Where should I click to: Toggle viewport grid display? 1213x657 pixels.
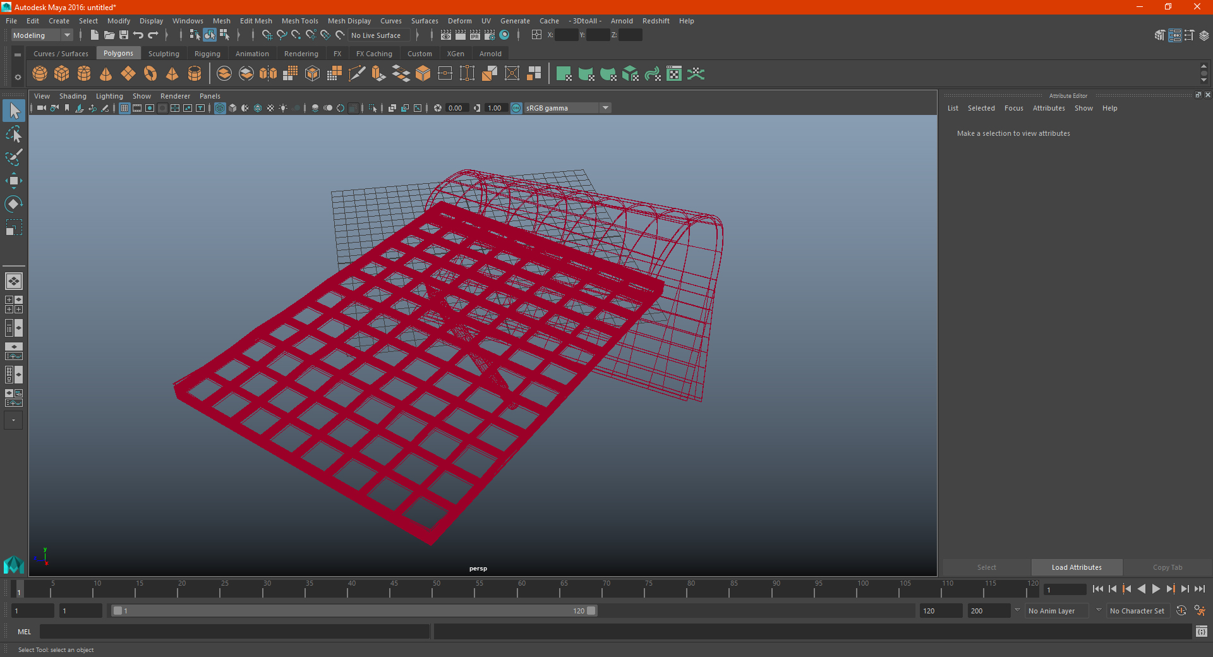coord(124,108)
